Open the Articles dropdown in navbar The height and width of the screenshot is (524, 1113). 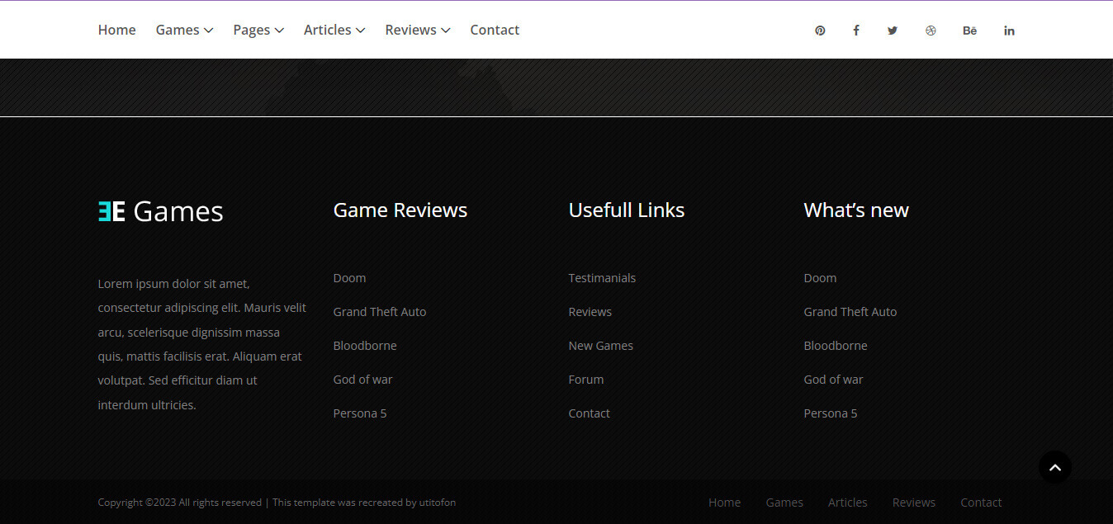[334, 30]
